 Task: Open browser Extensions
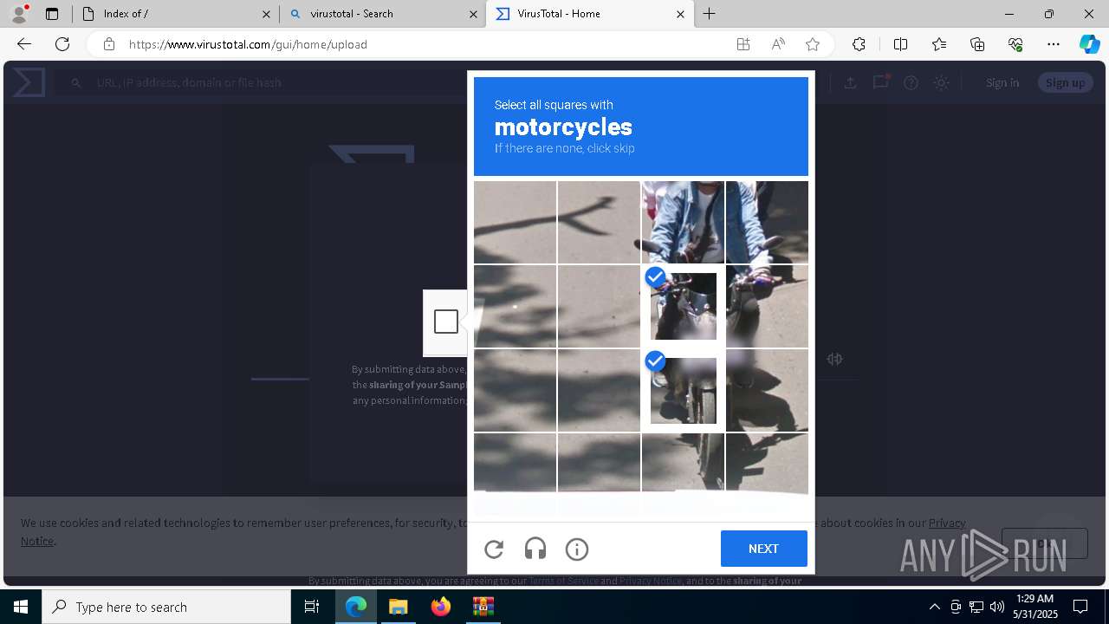[x=859, y=44]
